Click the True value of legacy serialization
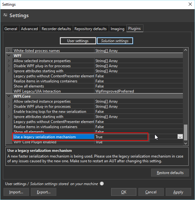 (x=99, y=137)
